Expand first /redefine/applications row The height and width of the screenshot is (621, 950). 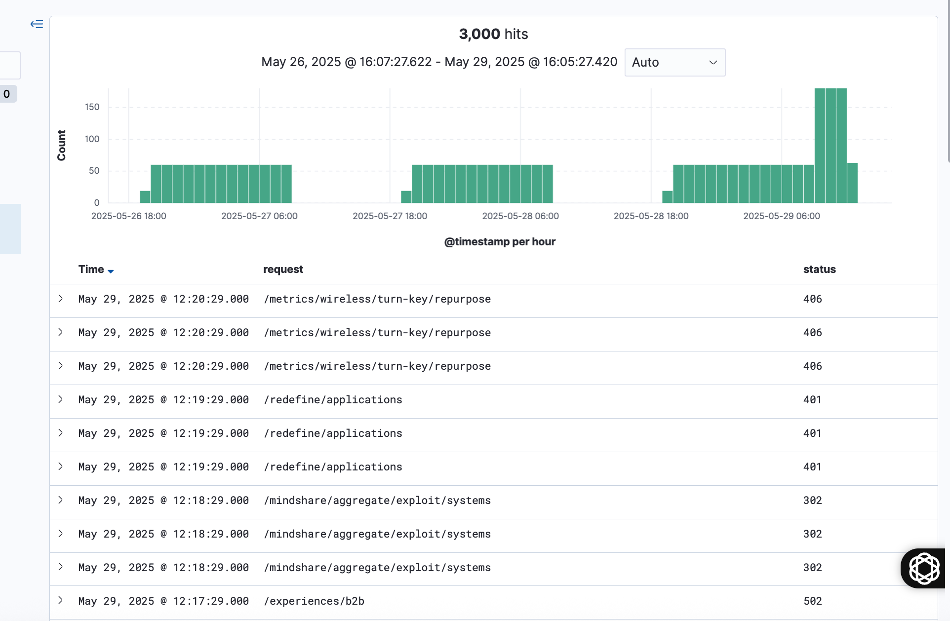[x=61, y=399]
